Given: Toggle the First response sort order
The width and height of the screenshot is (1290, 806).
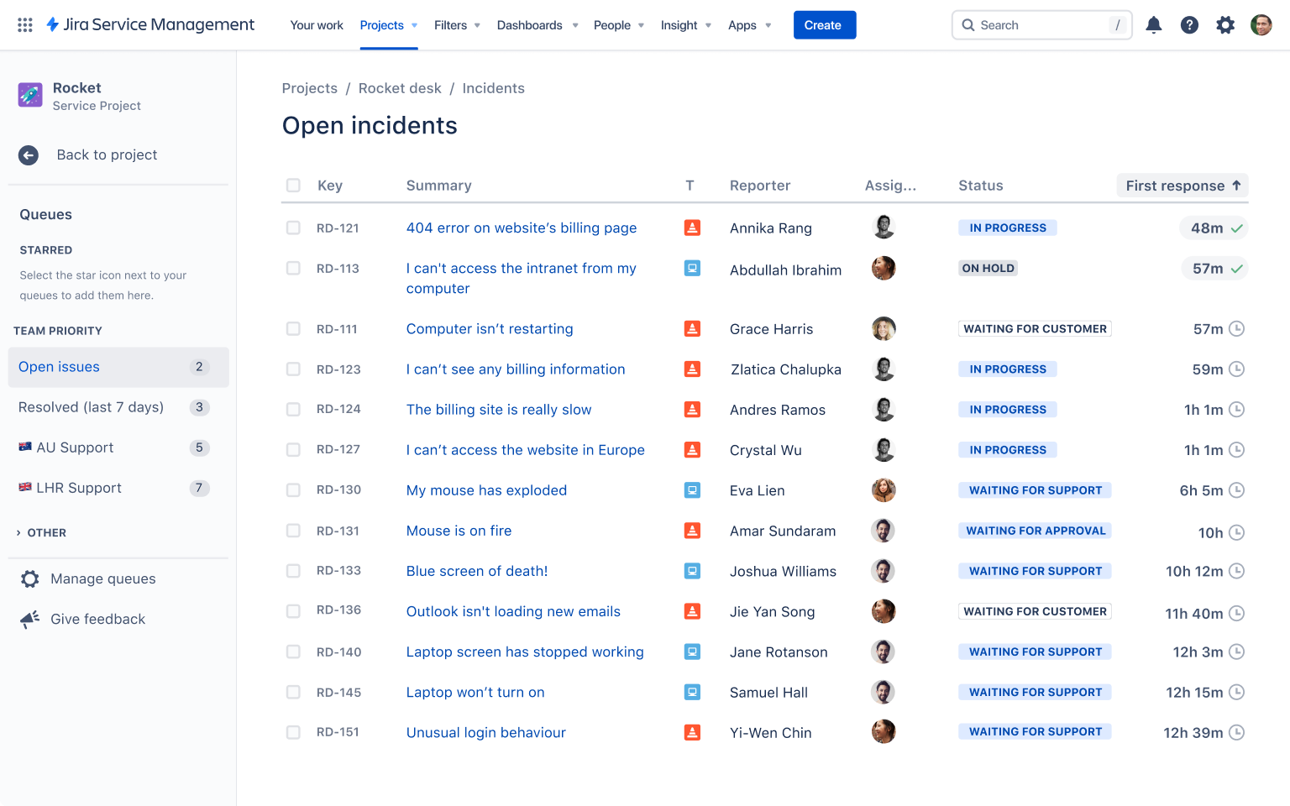Looking at the screenshot, I should point(1182,186).
